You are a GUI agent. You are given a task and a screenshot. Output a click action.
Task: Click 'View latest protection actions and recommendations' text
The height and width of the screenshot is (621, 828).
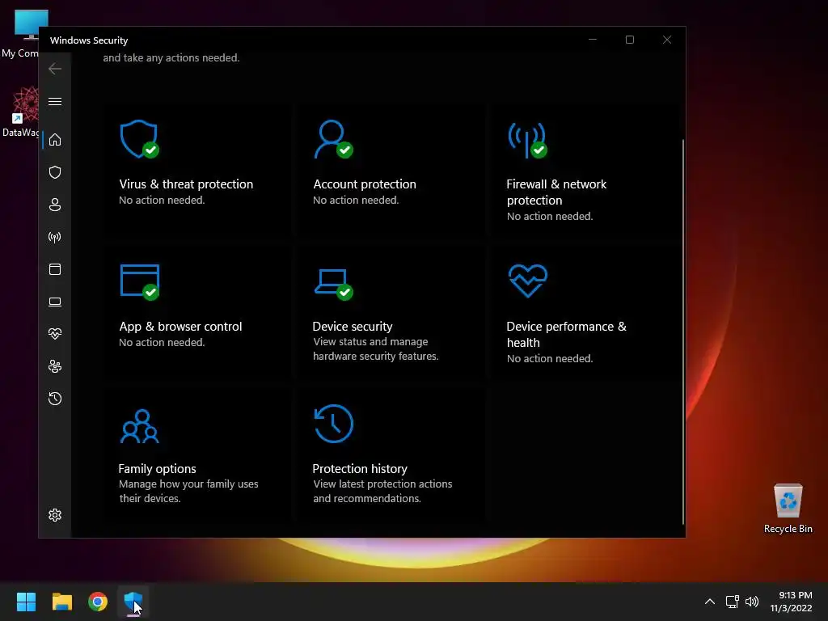[382, 491]
